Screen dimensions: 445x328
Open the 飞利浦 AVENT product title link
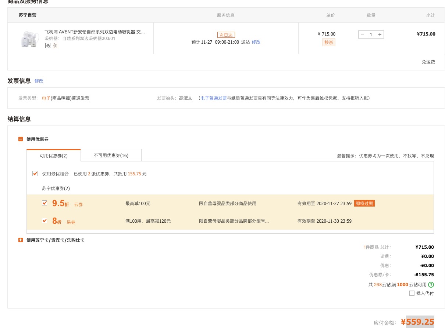pyautogui.click(x=95, y=32)
